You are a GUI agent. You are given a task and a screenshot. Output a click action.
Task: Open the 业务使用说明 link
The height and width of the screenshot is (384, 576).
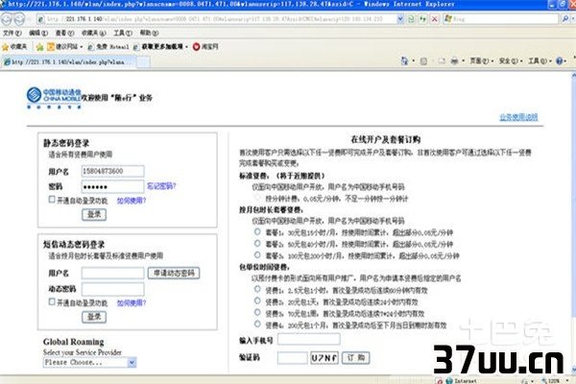coord(518,117)
